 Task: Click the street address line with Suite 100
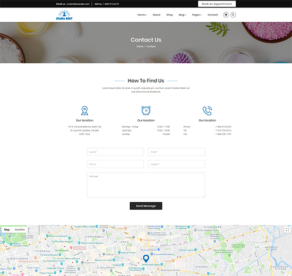click(x=84, y=127)
